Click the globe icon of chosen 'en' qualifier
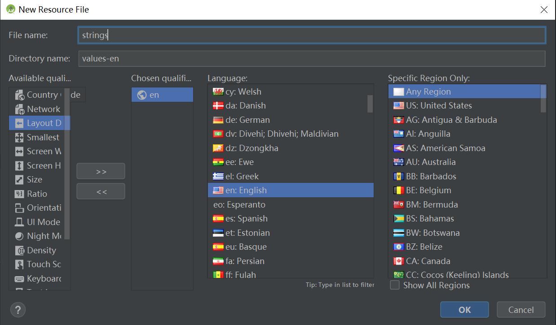Screen dimensions: 556x325 tap(142, 95)
